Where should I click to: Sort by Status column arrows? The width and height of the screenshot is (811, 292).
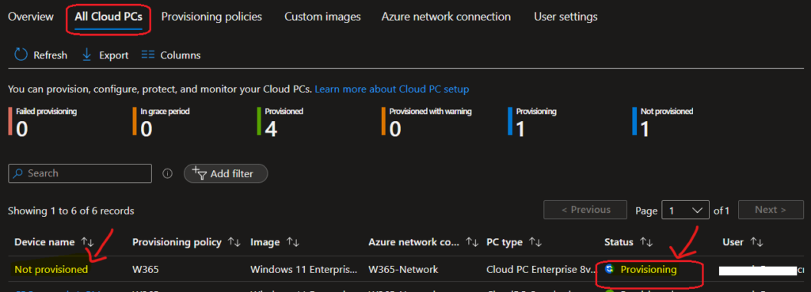(645, 242)
